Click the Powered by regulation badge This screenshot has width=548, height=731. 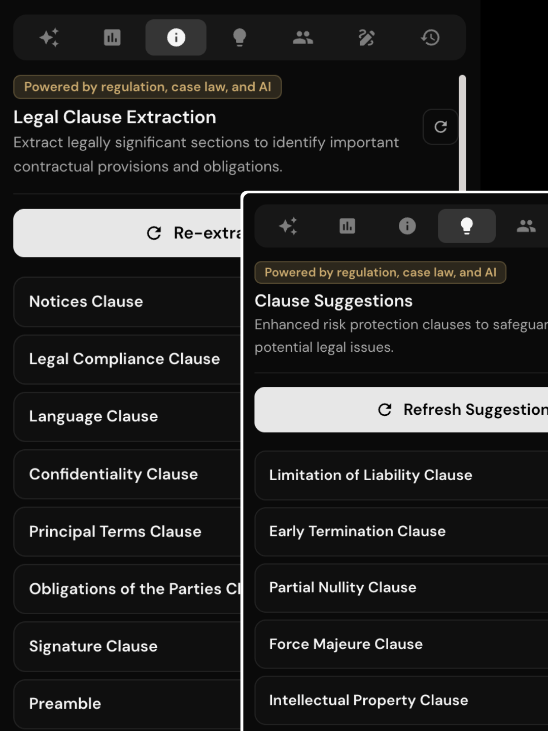click(x=147, y=87)
